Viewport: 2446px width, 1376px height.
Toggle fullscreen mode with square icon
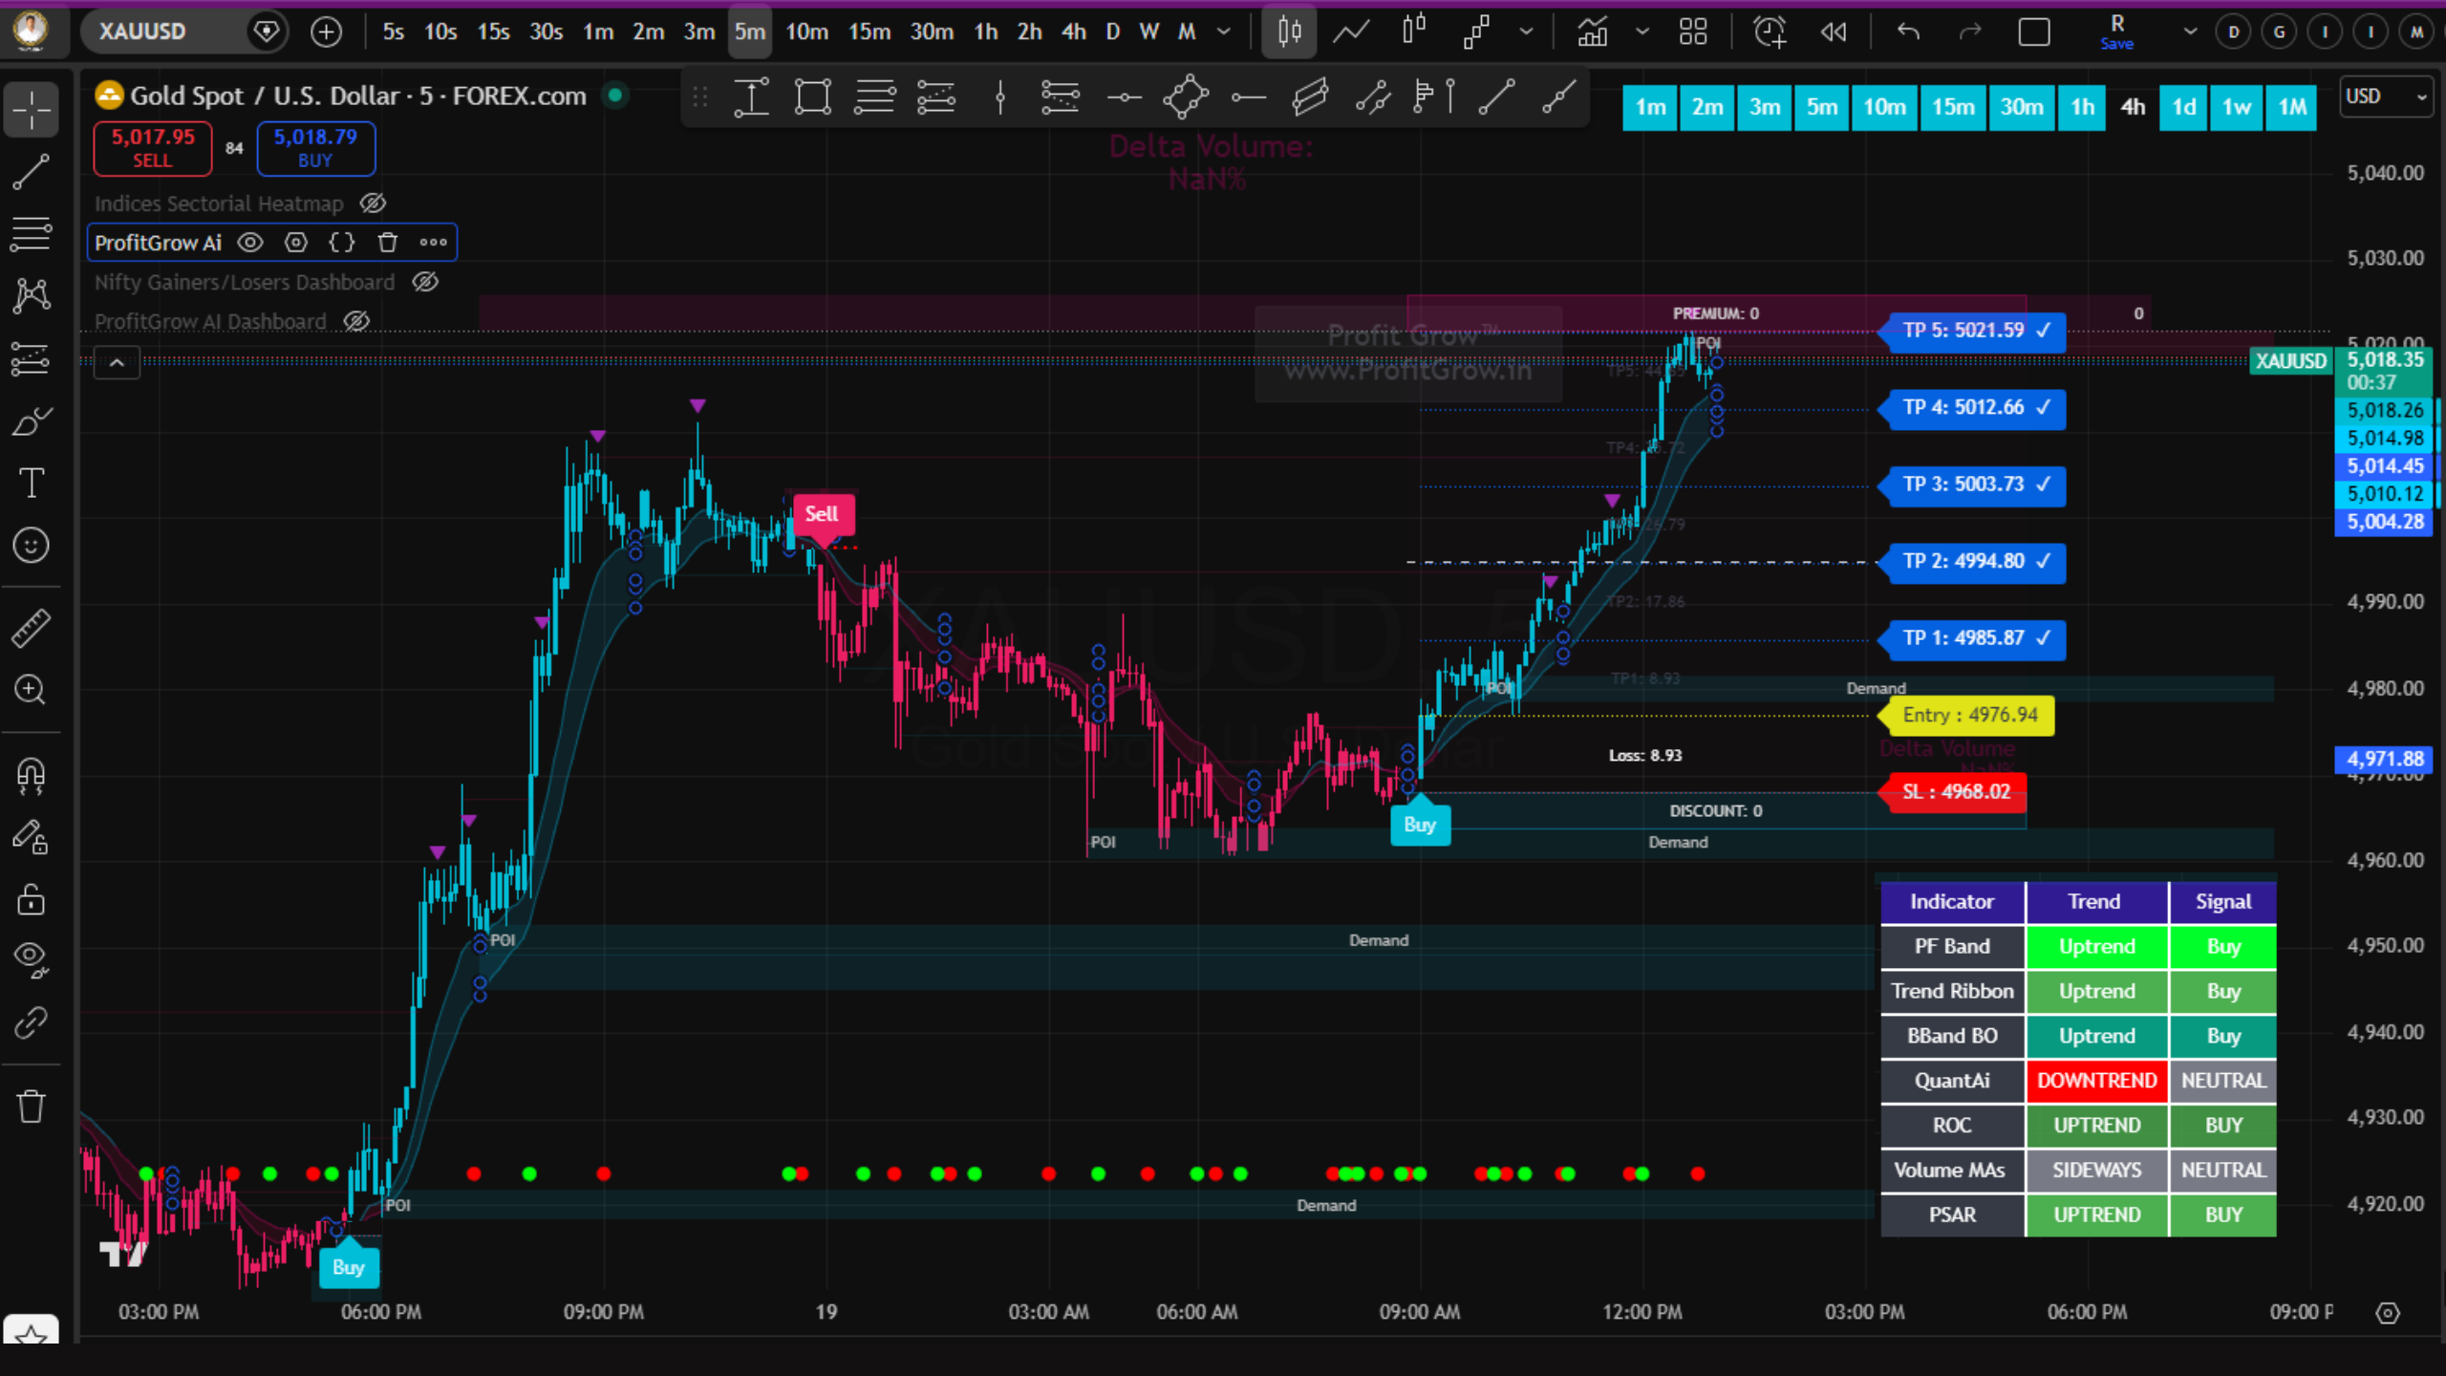coord(2034,32)
